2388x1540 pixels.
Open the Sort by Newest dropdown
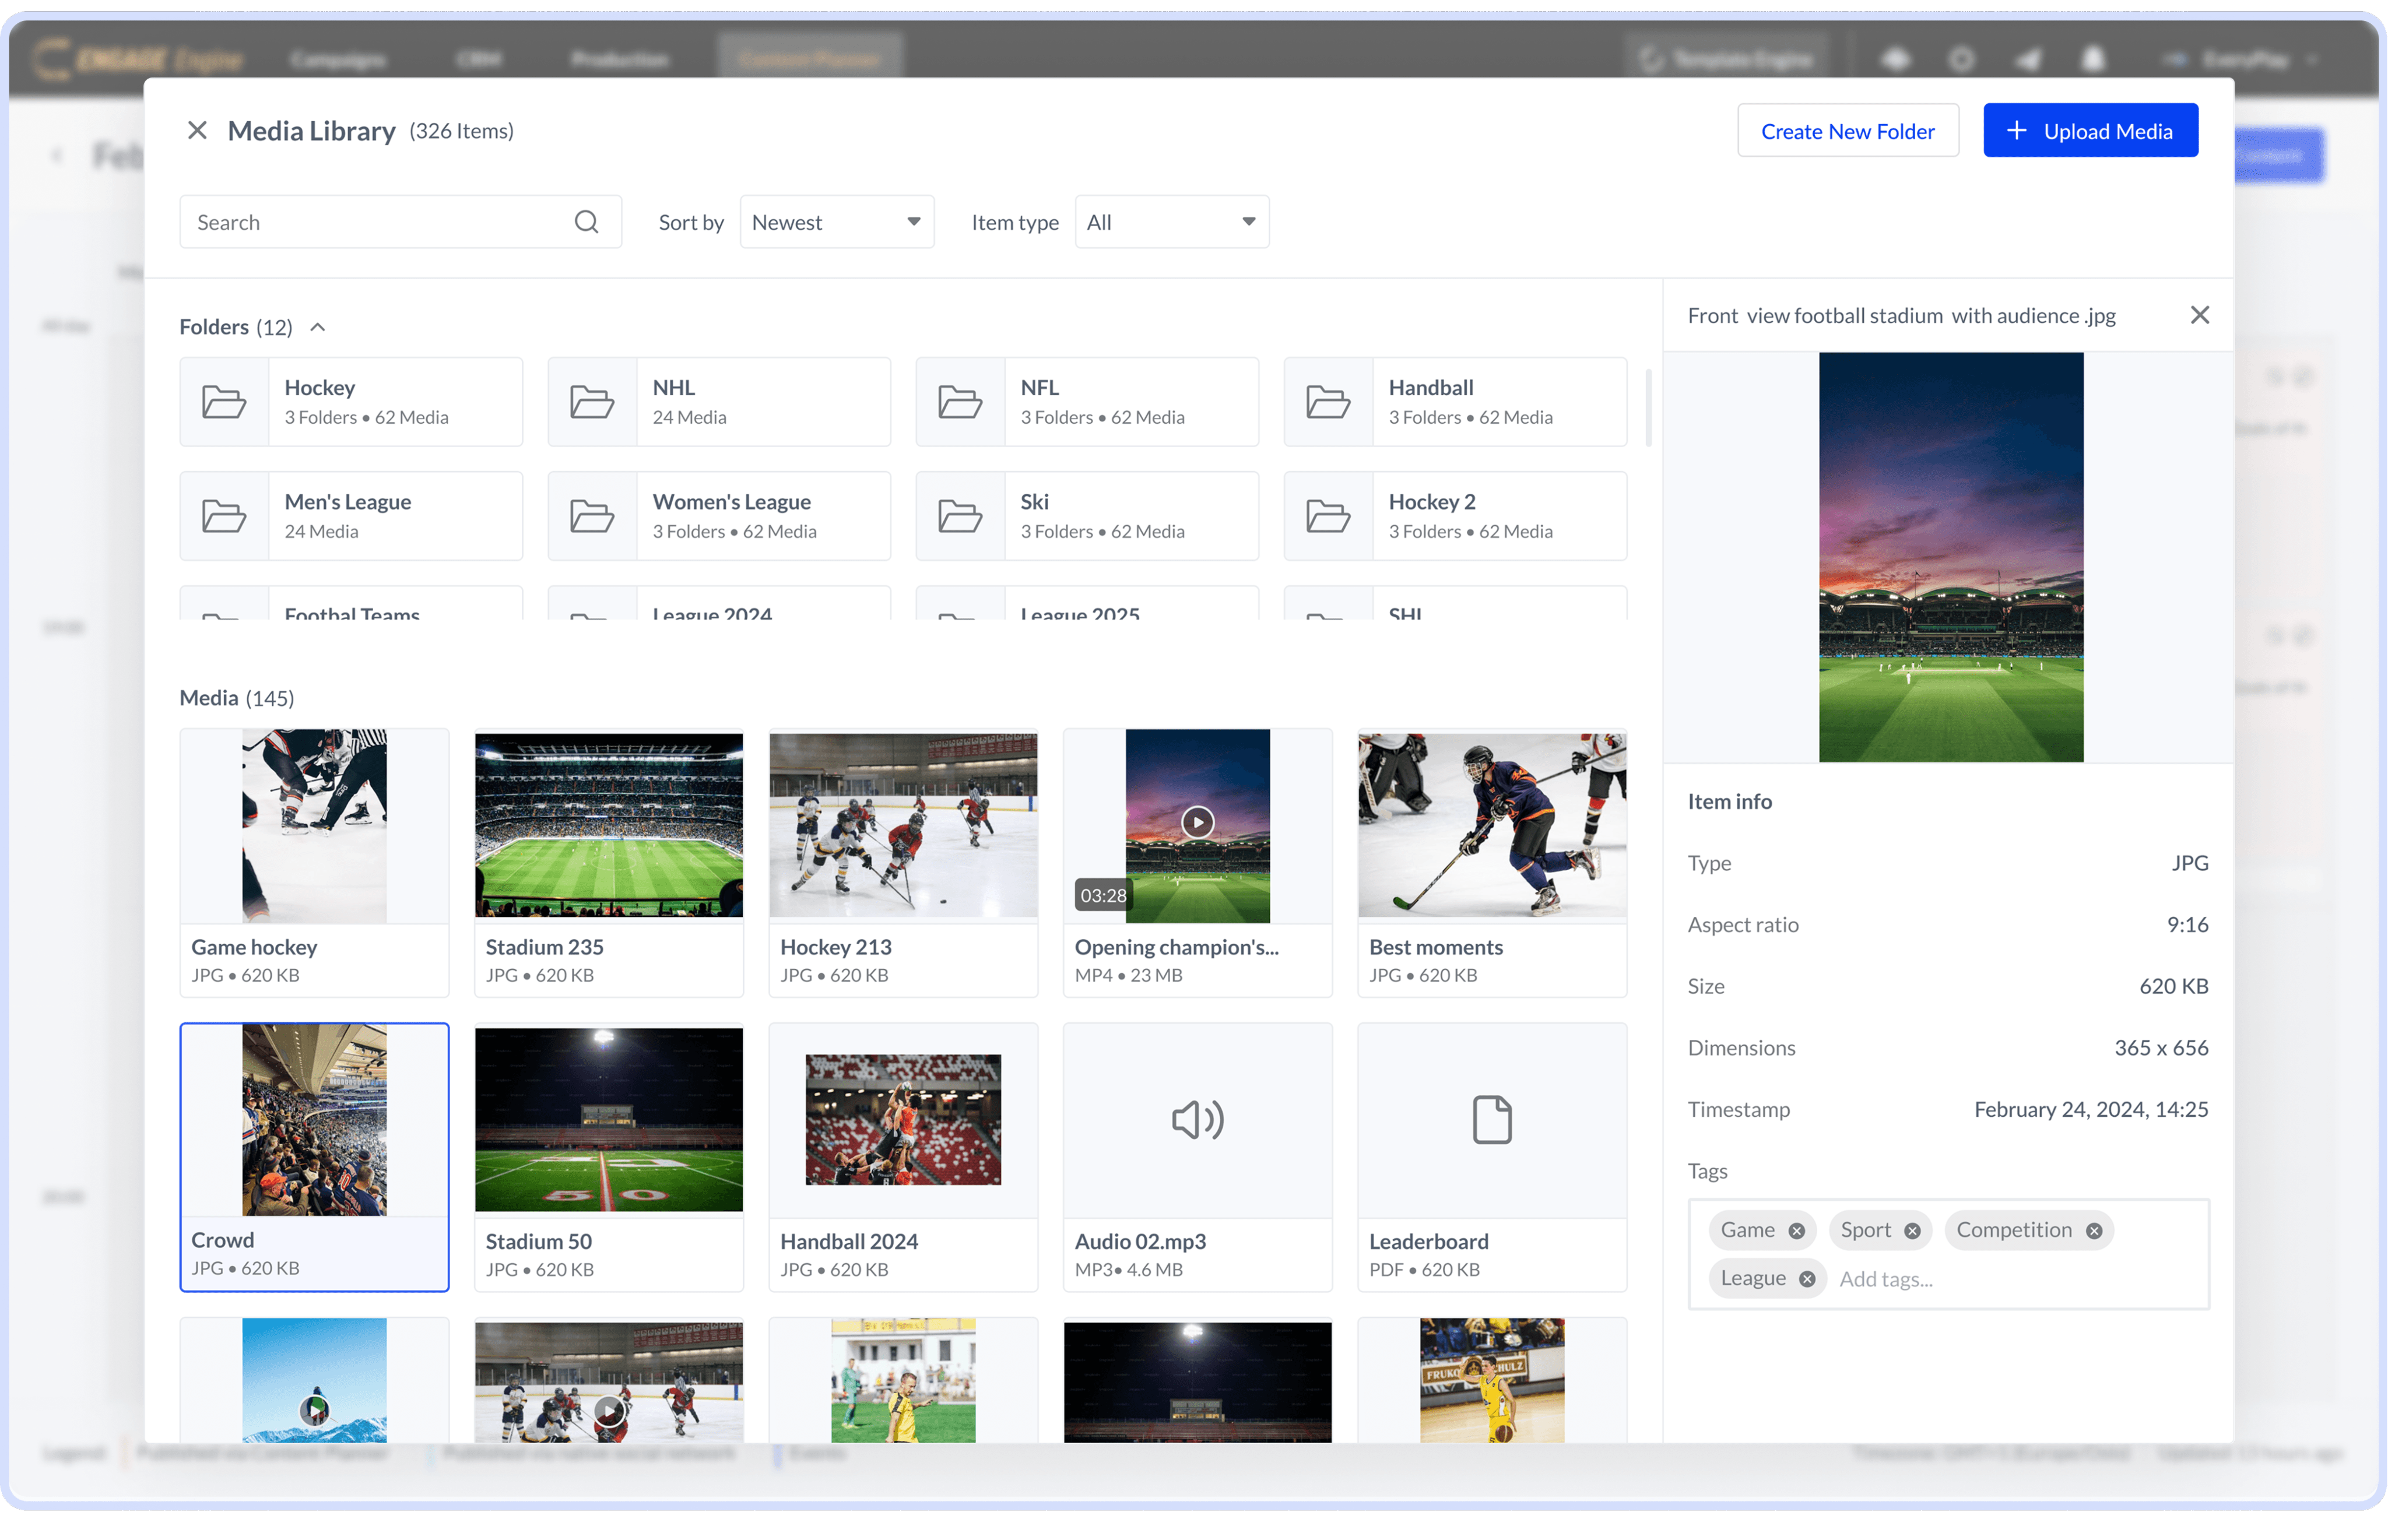tap(837, 222)
